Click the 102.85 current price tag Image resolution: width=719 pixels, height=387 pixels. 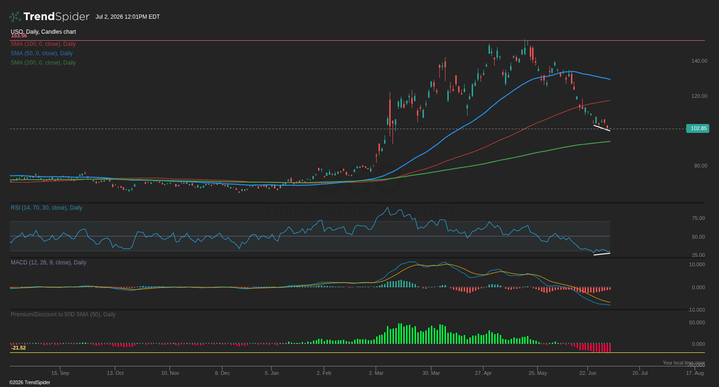tap(697, 128)
